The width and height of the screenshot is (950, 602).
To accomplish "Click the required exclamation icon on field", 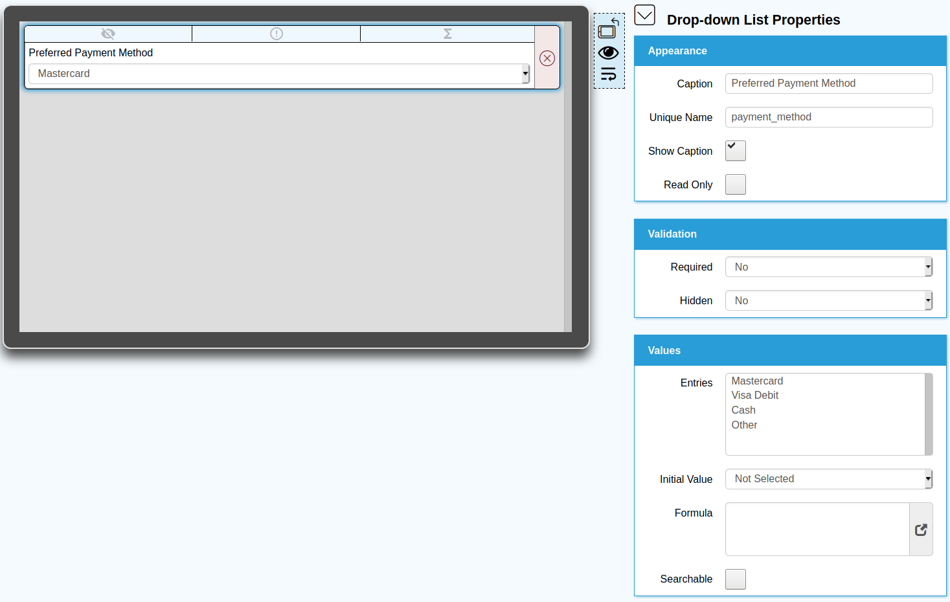I will (x=277, y=34).
